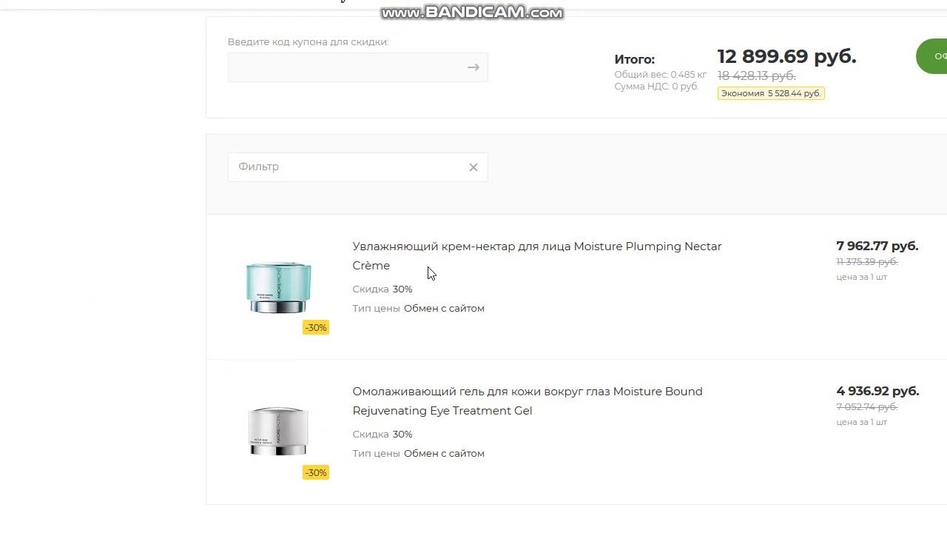Click the white Eye Treatment Gel jar thumbnail
Image resolution: width=947 pixels, height=533 pixels.
click(278, 431)
